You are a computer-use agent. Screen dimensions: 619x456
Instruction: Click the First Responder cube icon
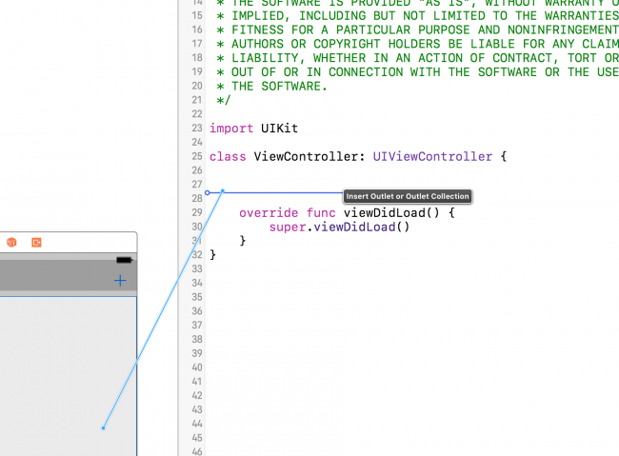11,243
